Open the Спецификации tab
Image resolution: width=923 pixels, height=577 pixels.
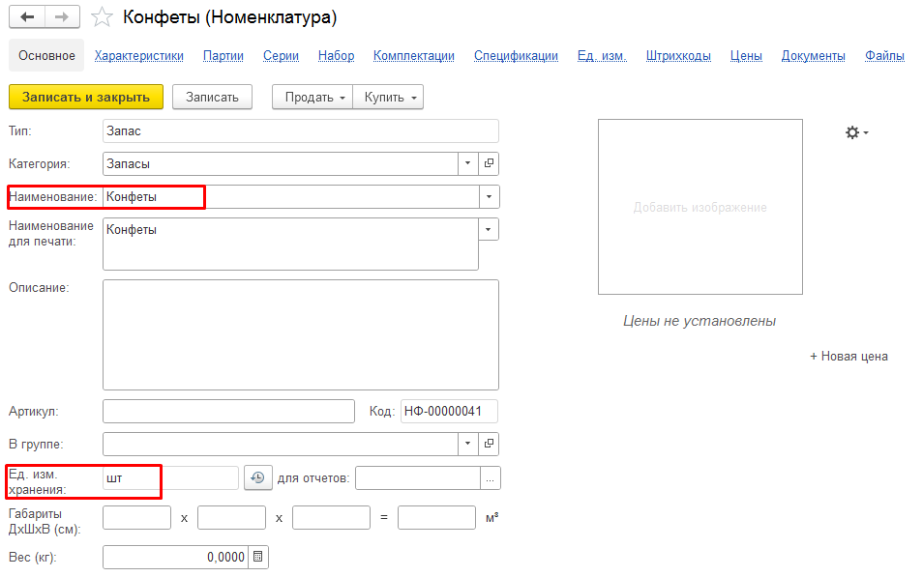tap(516, 55)
